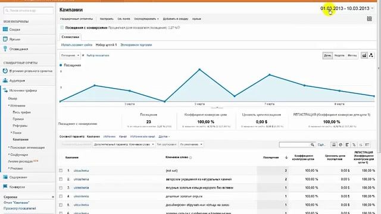The image size is (381, 214).
Task: Open the Анализ расходов sidebar item
Action: point(20,161)
